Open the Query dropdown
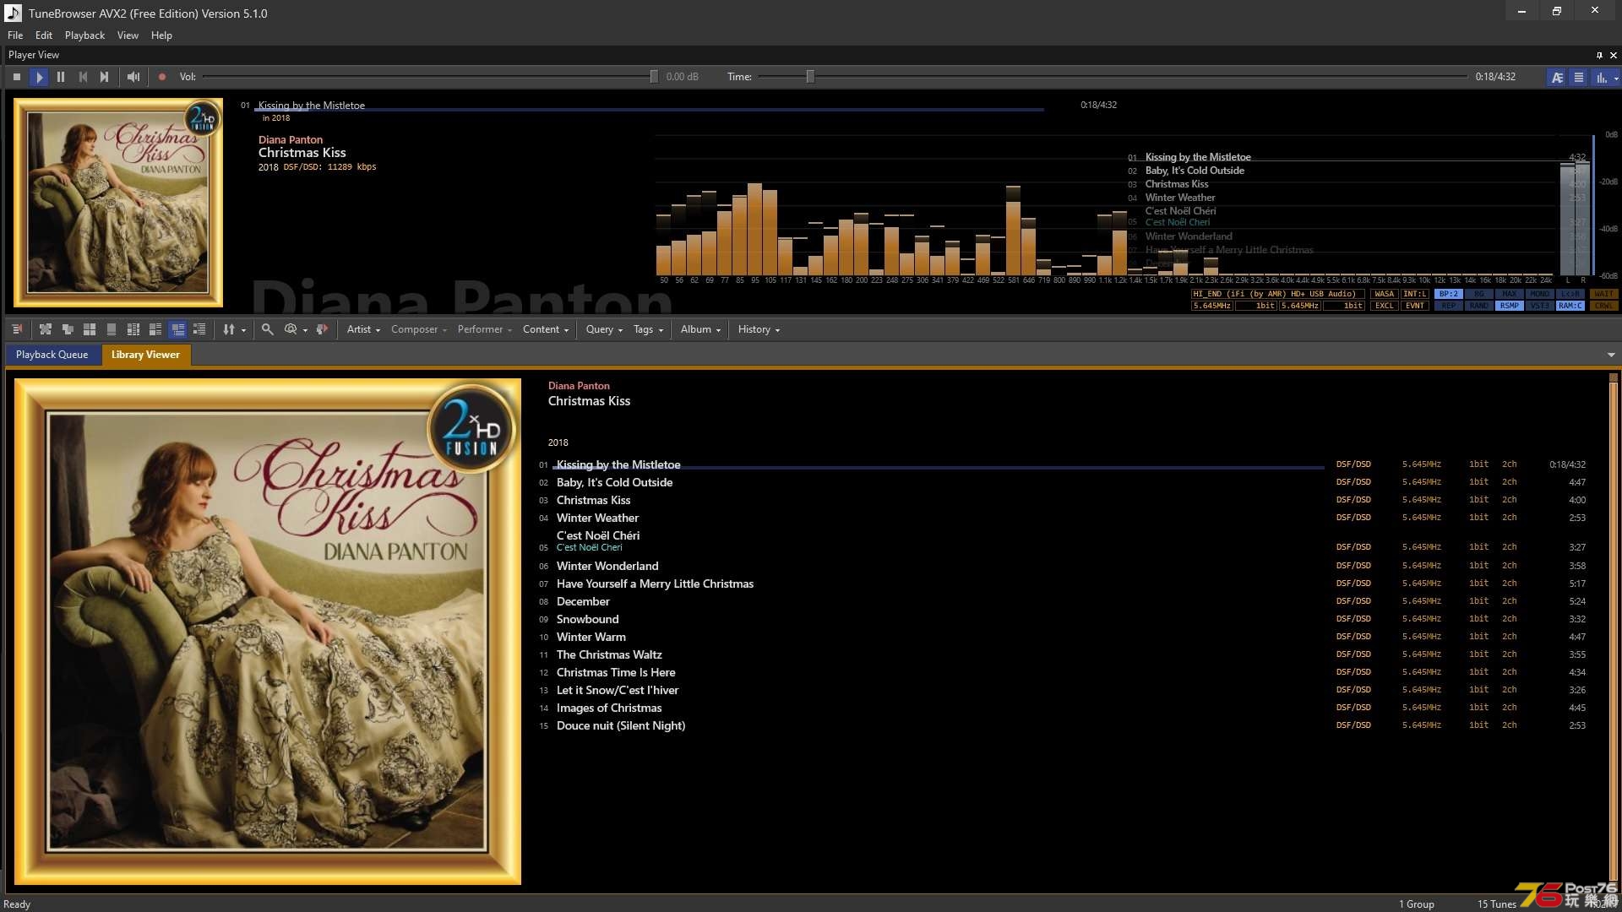Screen dimensions: 1622x912 pyautogui.click(x=604, y=329)
